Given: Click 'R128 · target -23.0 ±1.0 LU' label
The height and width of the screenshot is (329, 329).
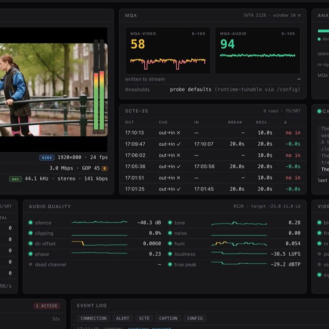Looking at the screenshot, I should pyautogui.click(x=267, y=206).
